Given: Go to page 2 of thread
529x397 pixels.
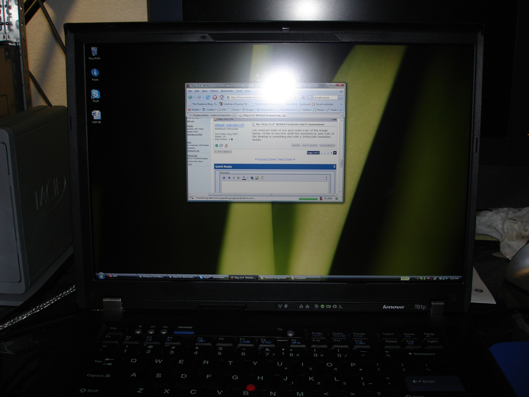Looking at the screenshot, I should 328,153.
